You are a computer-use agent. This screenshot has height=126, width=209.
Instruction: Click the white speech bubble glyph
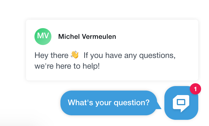pos(181,103)
